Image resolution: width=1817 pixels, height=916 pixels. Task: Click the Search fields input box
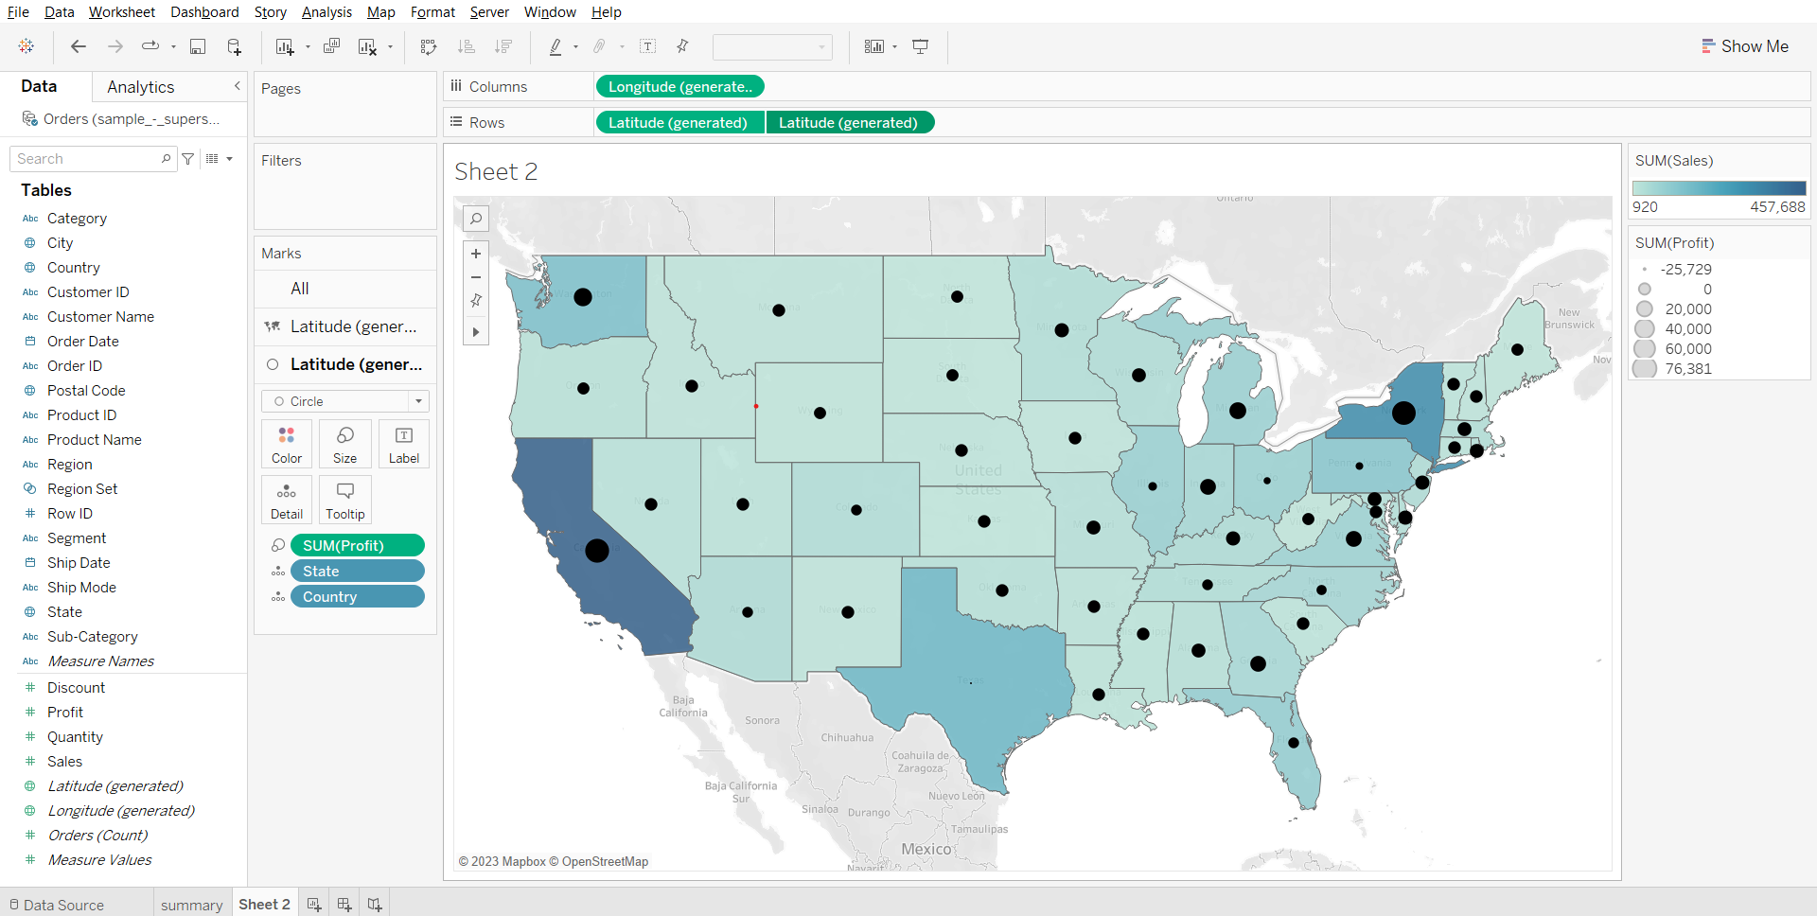[x=87, y=159]
